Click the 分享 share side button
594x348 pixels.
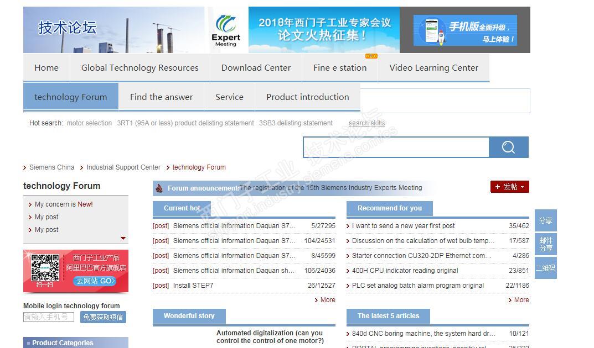[x=545, y=220]
